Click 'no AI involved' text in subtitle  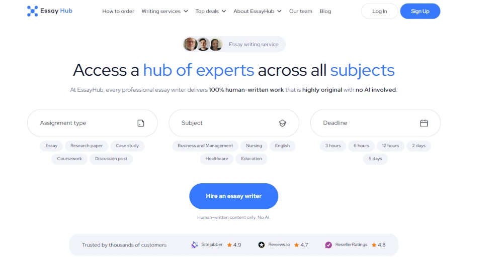(x=376, y=90)
